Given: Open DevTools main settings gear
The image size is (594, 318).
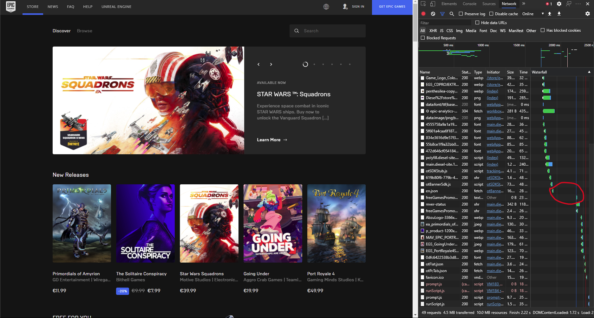Looking at the screenshot, I should [559, 4].
